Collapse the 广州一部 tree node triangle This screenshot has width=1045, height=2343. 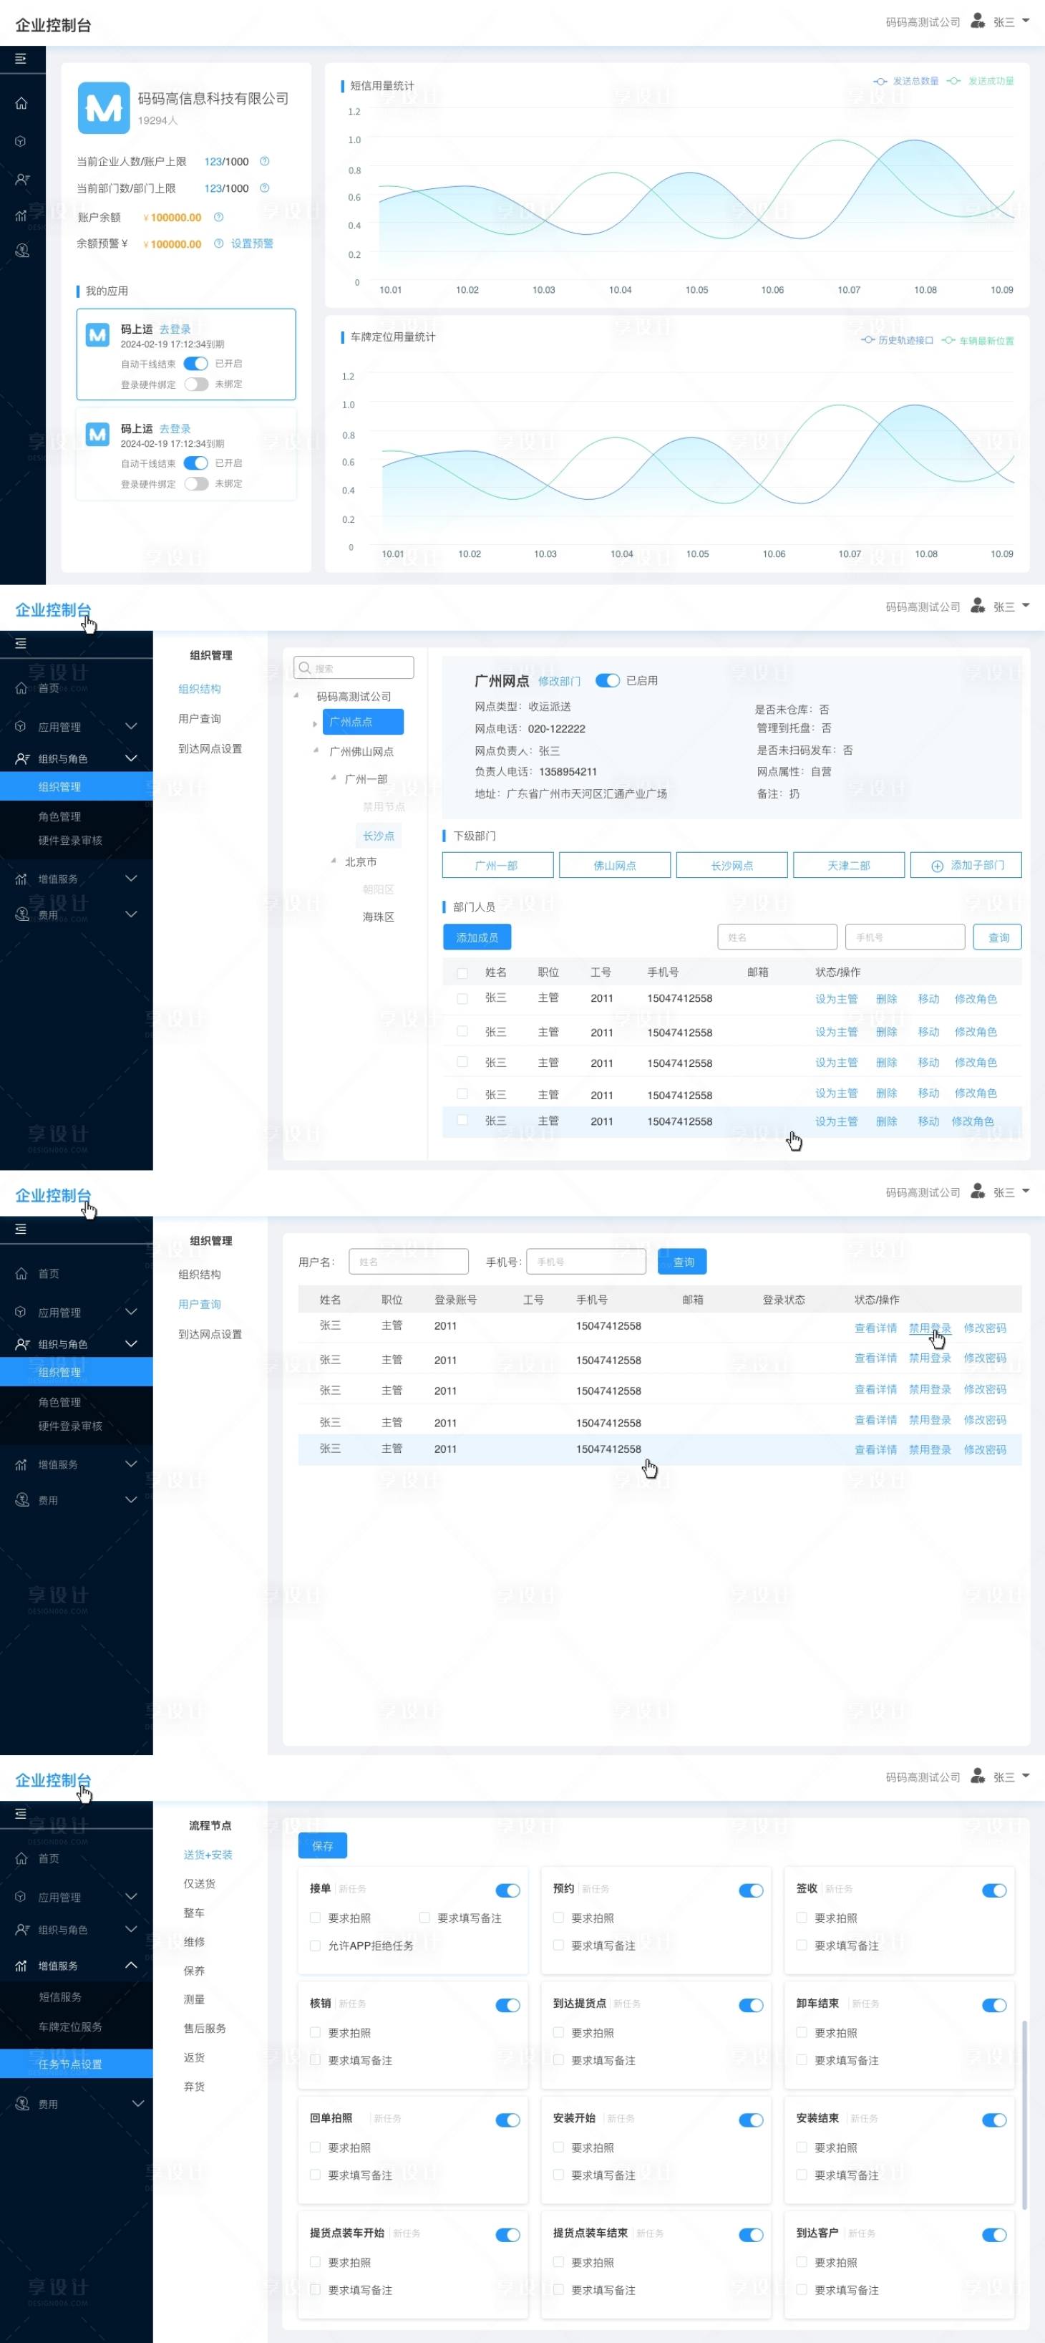pos(333,778)
